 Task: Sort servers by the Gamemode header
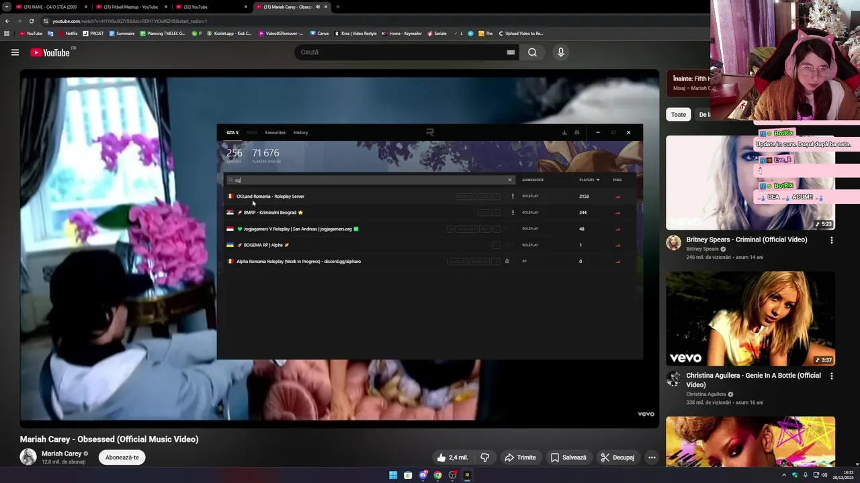(533, 180)
